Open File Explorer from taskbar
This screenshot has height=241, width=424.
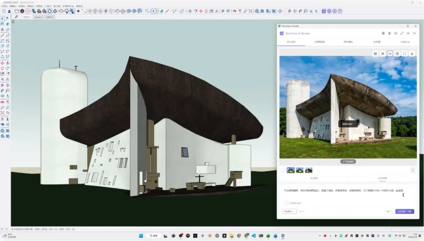coord(232,236)
